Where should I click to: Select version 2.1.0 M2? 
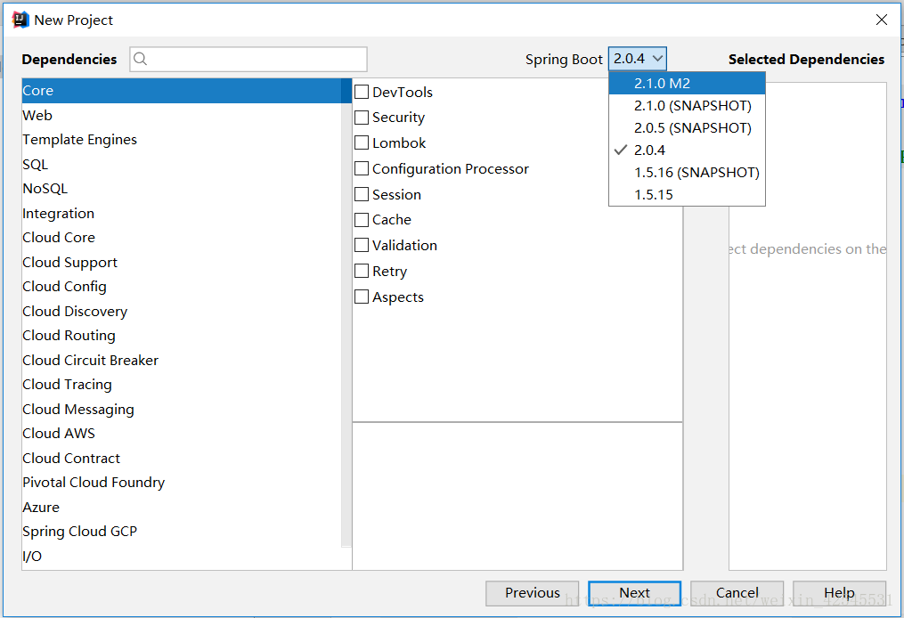click(688, 83)
